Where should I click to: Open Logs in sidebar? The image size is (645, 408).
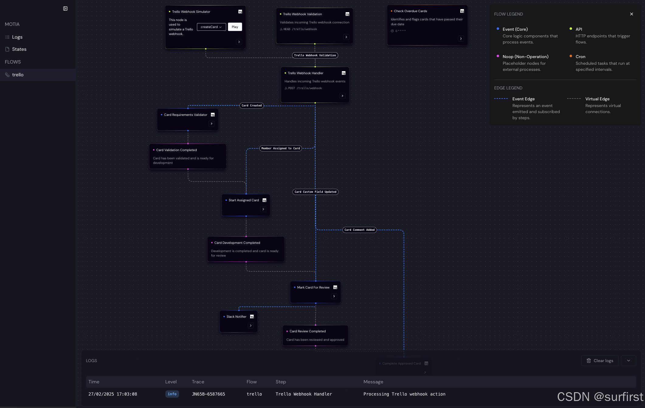click(x=17, y=37)
